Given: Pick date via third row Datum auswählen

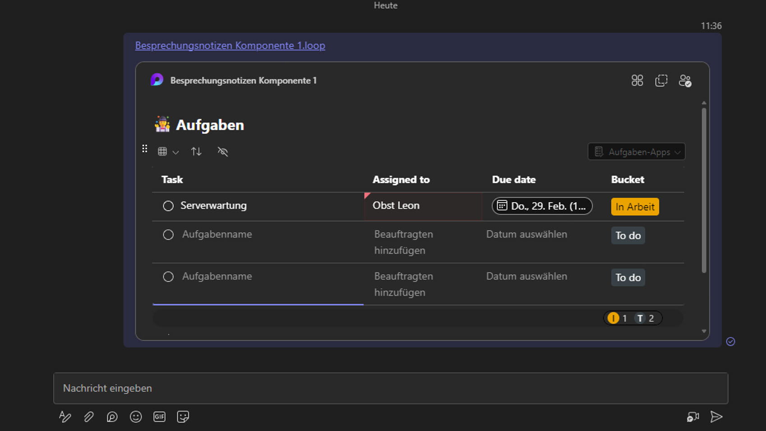Looking at the screenshot, I should tap(526, 276).
